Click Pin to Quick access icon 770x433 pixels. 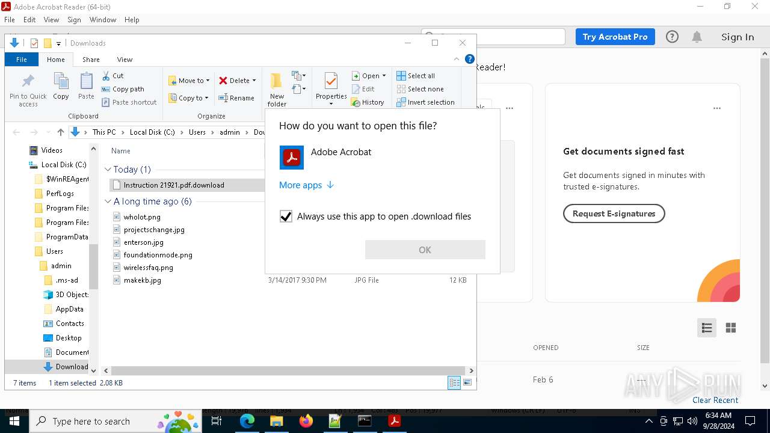(x=28, y=90)
